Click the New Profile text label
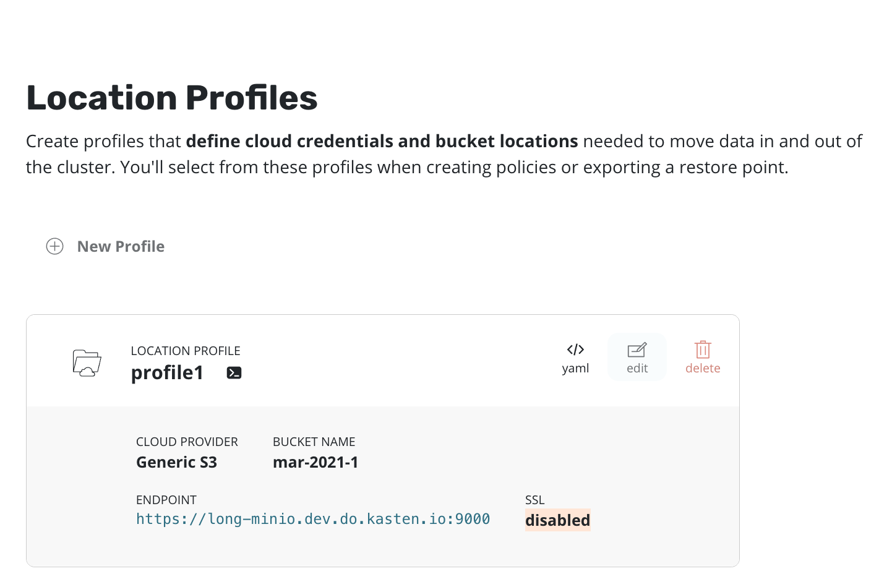 tap(121, 246)
